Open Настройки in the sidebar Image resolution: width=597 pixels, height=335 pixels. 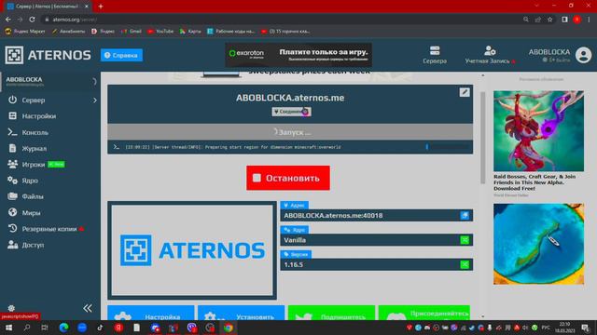[39, 116]
